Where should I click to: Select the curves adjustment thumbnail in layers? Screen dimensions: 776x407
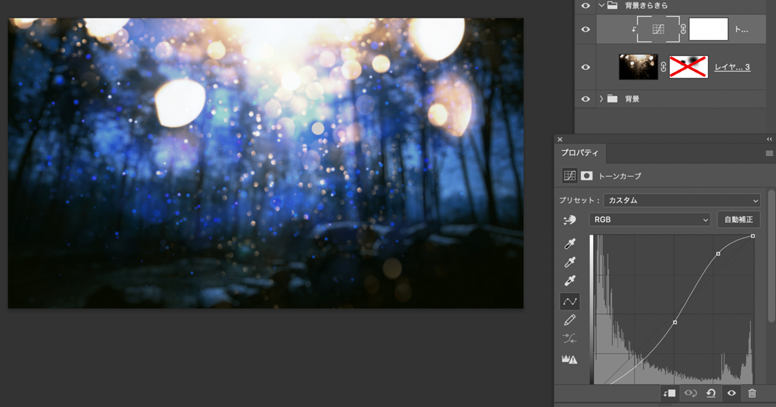(x=658, y=29)
